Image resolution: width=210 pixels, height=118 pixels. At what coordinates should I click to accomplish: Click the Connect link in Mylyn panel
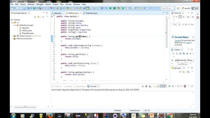[x=178, y=40]
